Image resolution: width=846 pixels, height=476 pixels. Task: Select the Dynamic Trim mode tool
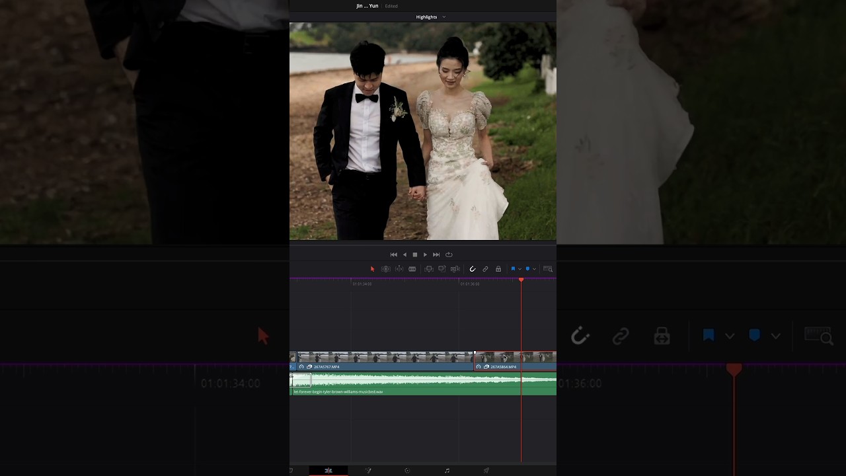coord(399,269)
